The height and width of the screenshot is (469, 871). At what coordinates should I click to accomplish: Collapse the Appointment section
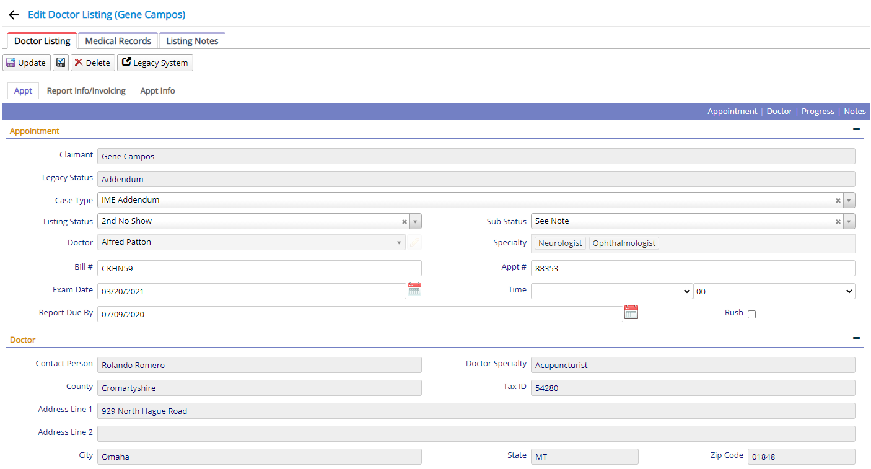[856, 129]
